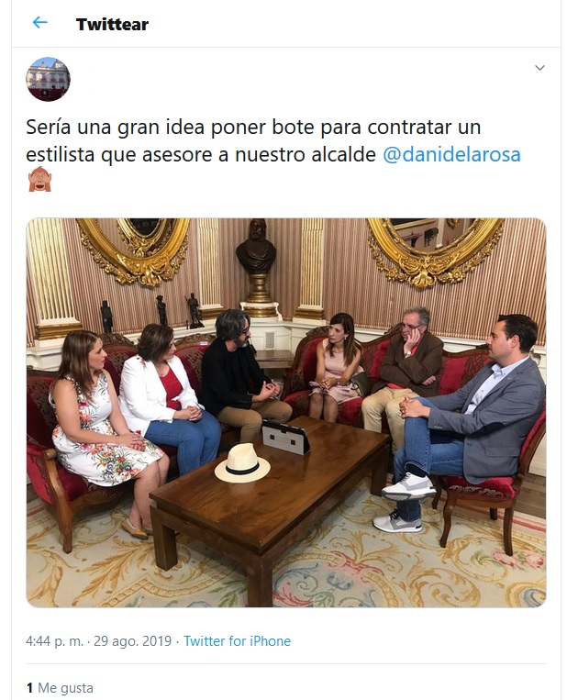The height and width of the screenshot is (700, 567).
Task: Click the white sneakers in the photo
Action: [404, 502]
